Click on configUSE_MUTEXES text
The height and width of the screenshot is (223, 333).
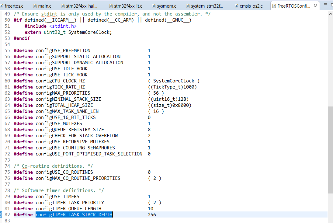click(x=59, y=124)
